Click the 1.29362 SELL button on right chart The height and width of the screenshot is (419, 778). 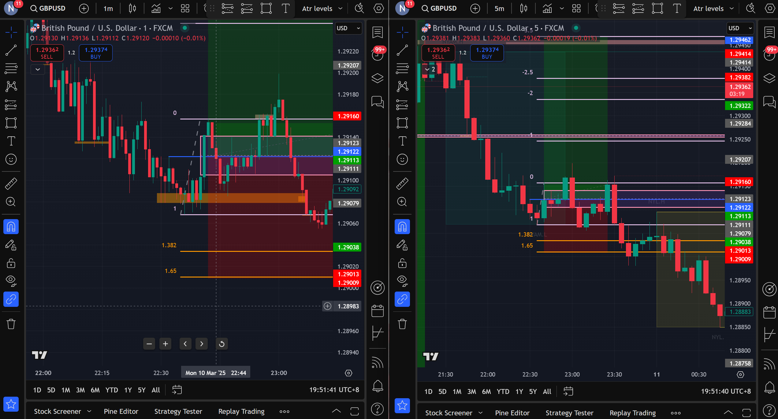tap(438, 53)
